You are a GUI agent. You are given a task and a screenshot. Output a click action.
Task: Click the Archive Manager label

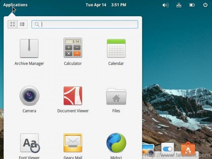29,64
